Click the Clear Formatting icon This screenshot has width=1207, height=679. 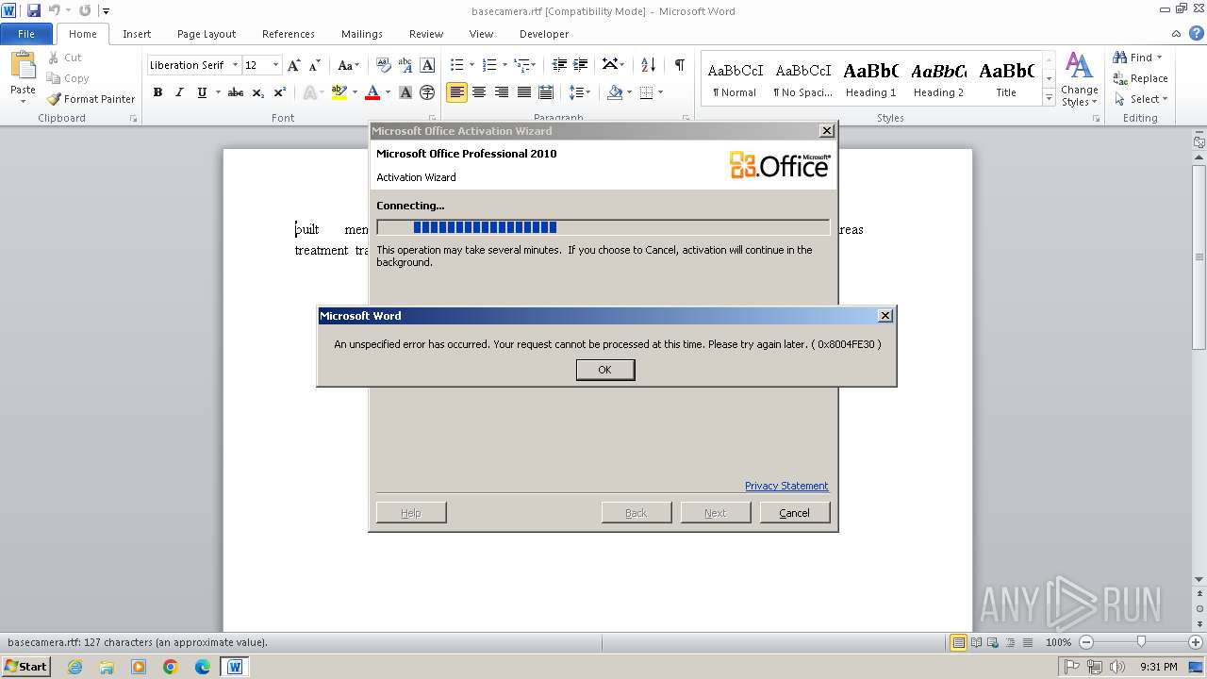(x=384, y=65)
